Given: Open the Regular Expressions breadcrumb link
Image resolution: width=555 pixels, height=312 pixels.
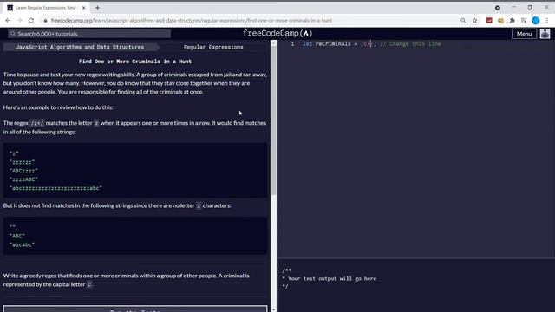Looking at the screenshot, I should [x=213, y=47].
